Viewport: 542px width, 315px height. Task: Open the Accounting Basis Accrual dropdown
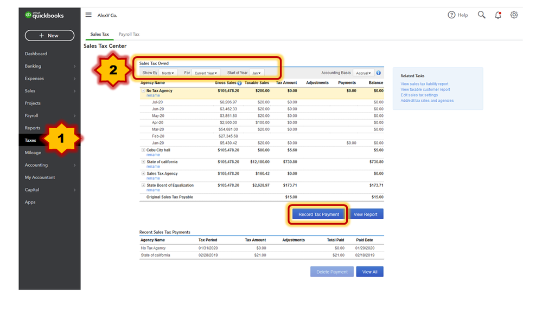click(x=364, y=73)
